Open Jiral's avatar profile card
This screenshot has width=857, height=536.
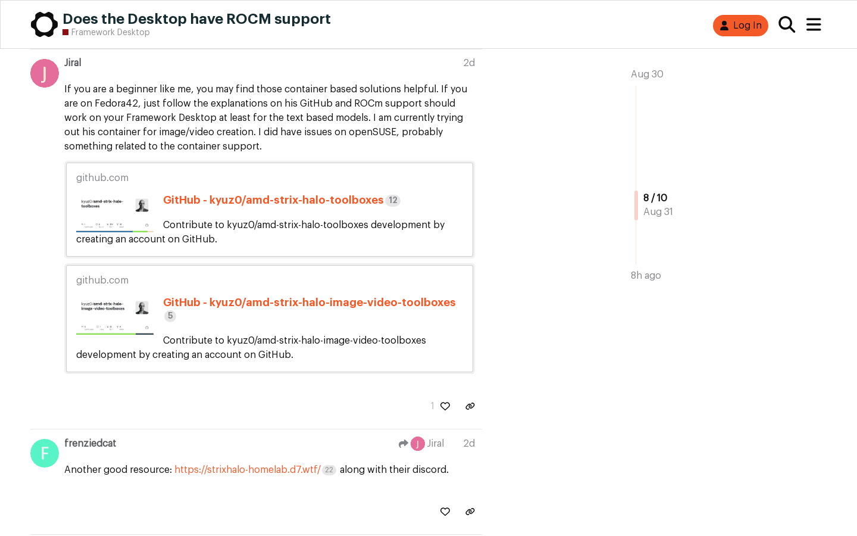[x=44, y=73]
